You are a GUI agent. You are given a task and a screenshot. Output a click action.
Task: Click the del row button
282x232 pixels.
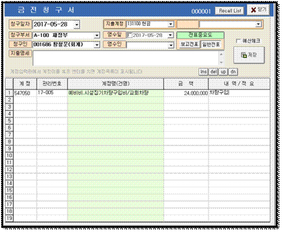point(213,72)
